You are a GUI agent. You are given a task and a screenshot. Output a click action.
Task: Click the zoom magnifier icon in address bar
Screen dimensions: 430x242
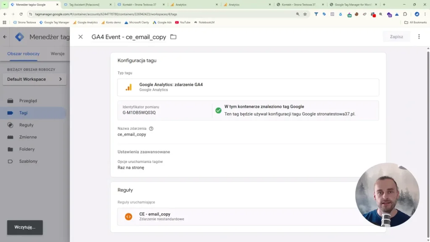[x=298, y=14]
